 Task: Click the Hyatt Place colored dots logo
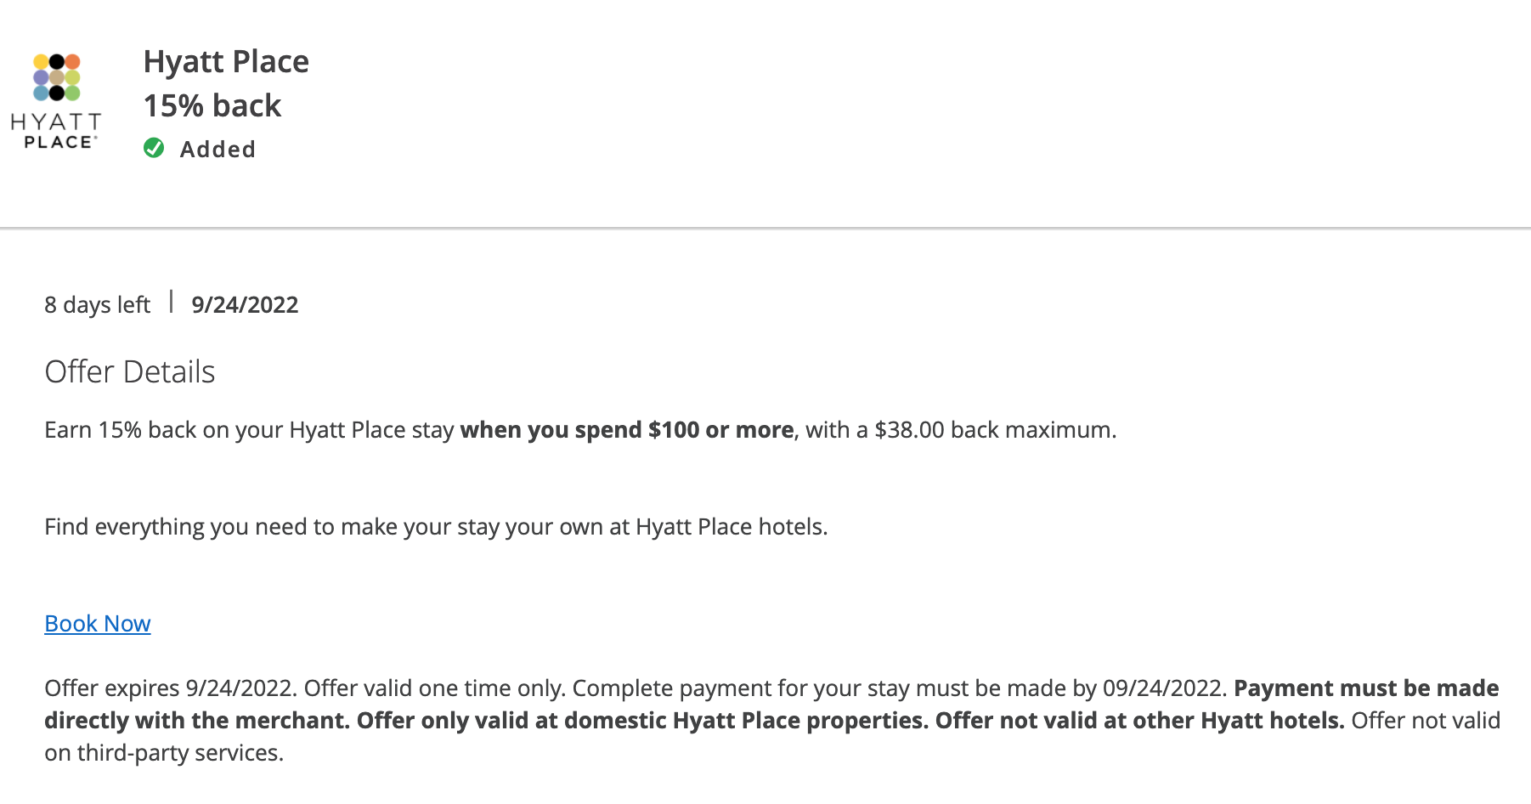click(x=56, y=77)
